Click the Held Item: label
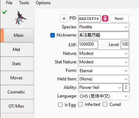Image resolution: width=139 pixels, height=118 pixels. coord(67,79)
